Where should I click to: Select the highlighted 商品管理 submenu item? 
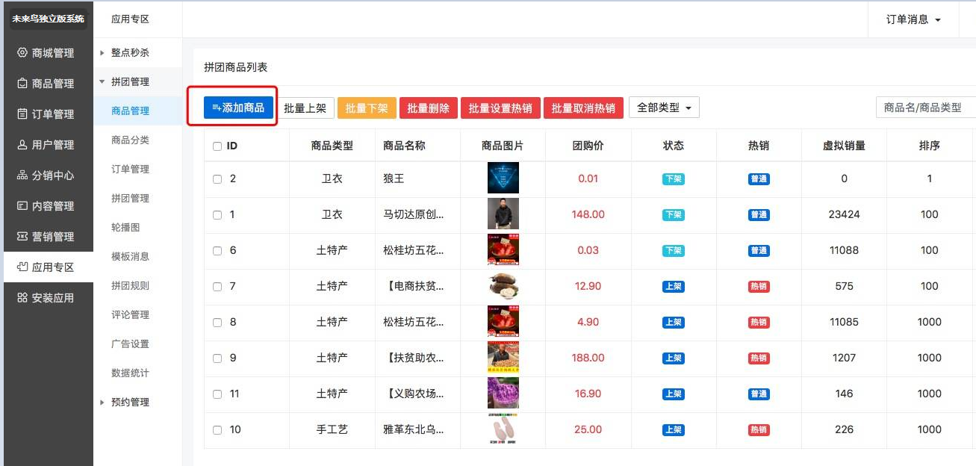[x=138, y=111]
